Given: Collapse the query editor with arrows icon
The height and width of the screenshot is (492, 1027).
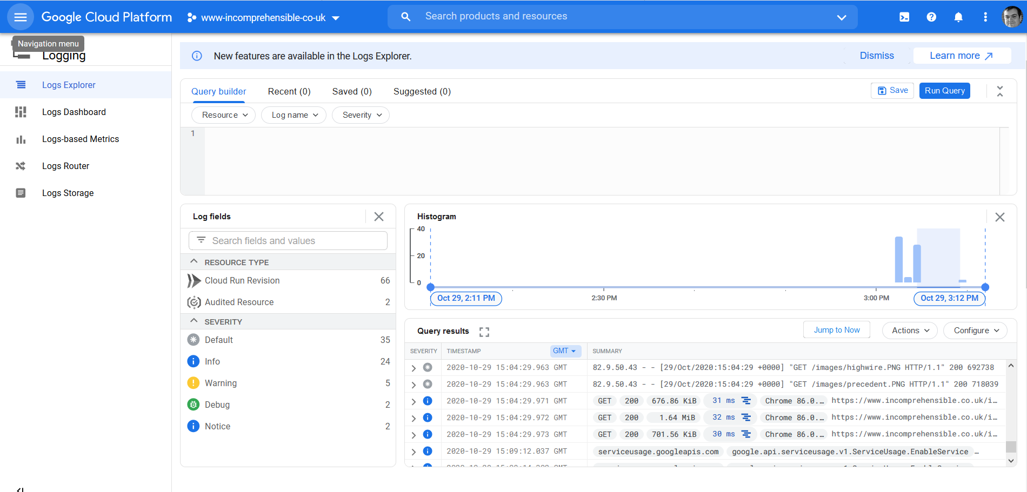Looking at the screenshot, I should tap(1000, 91).
